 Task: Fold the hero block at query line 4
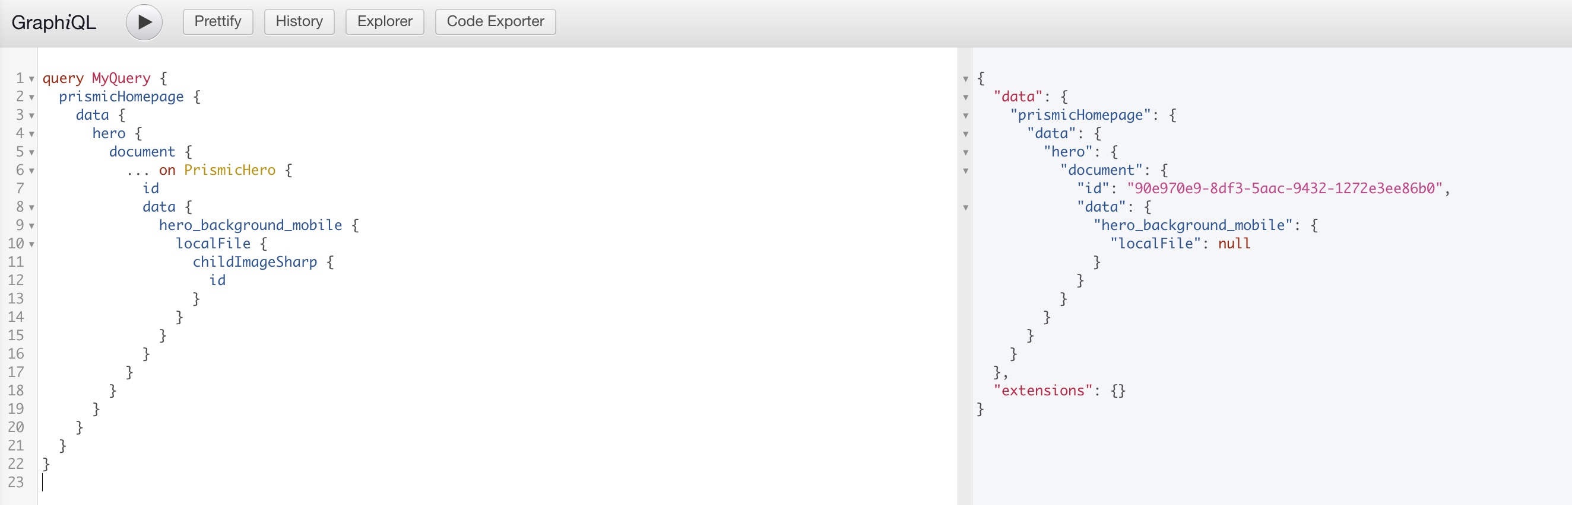click(31, 134)
